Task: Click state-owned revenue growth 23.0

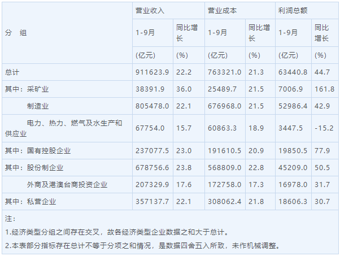Action: (x=184, y=150)
